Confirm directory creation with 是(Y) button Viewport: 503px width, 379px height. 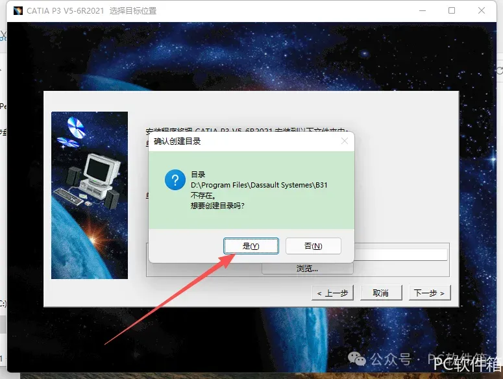[251, 246]
